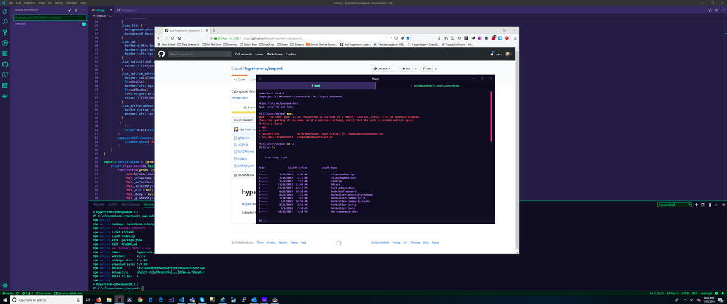Open the Selection menu in VS Code

pyautogui.click(x=30, y=3)
